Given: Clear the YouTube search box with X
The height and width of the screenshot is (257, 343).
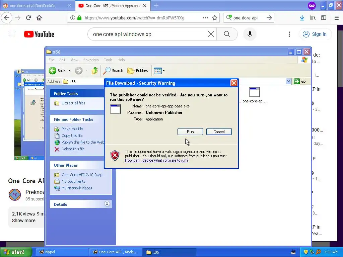Looking at the screenshot, I should click(211, 34).
